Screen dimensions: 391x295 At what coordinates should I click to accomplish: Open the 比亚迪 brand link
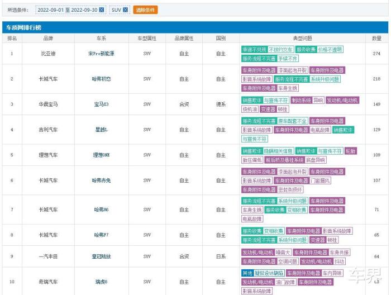(x=48, y=54)
